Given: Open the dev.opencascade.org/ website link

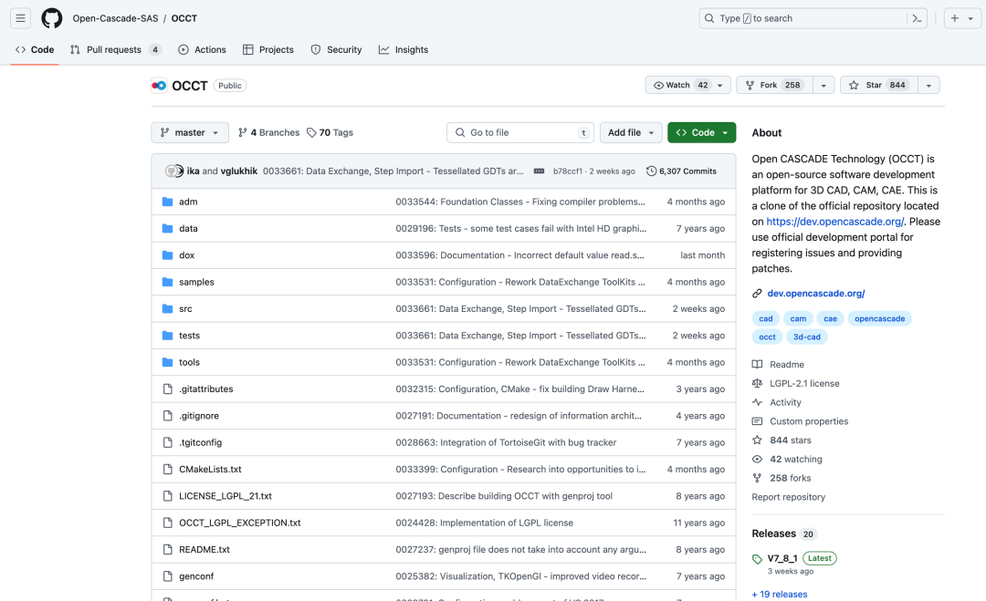Looking at the screenshot, I should (815, 294).
